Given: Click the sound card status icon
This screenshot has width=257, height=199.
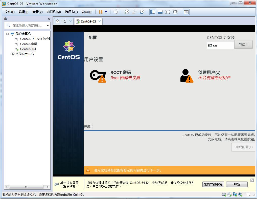Looking at the screenshot, I should coord(240,194).
